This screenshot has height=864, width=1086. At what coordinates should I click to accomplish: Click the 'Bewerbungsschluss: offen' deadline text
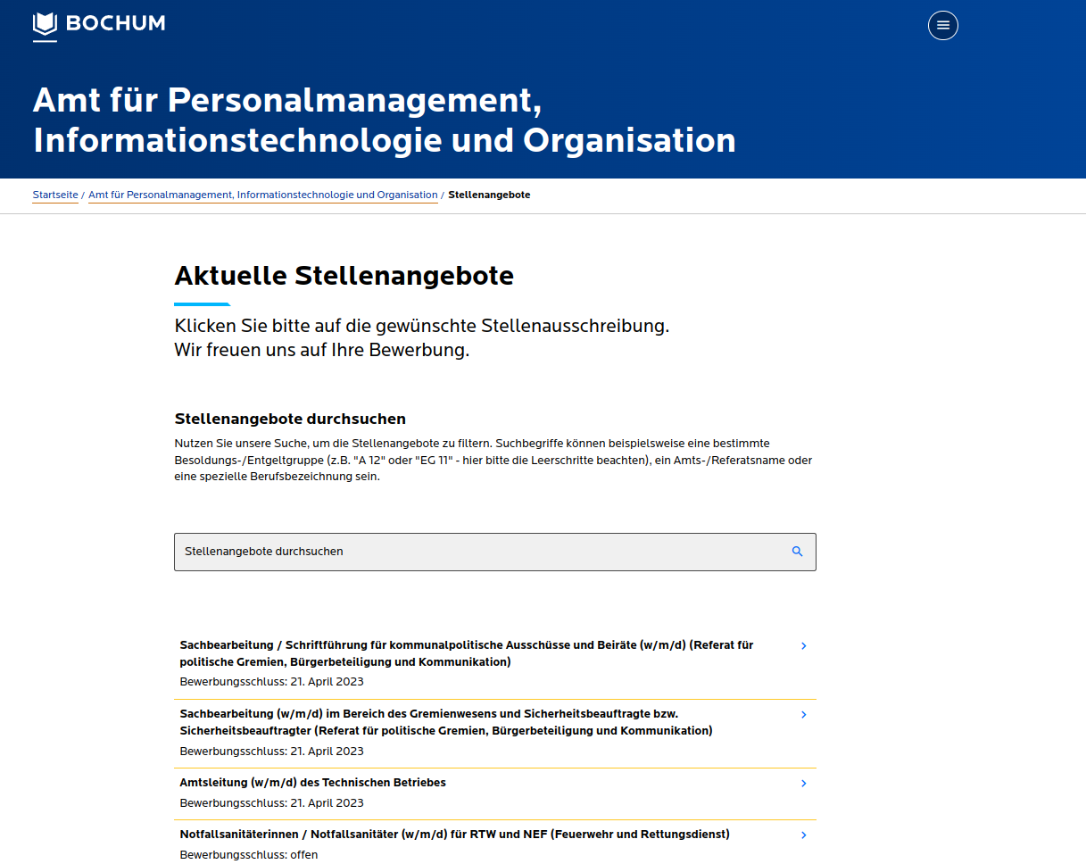(248, 855)
